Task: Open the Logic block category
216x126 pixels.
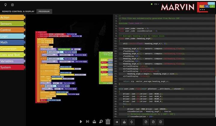Action: (x=13, y=36)
